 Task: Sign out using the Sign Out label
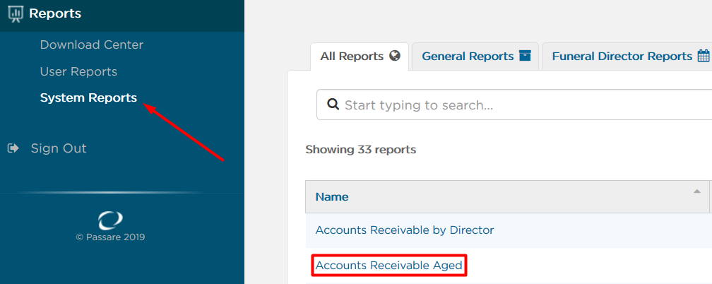pyautogui.click(x=59, y=148)
